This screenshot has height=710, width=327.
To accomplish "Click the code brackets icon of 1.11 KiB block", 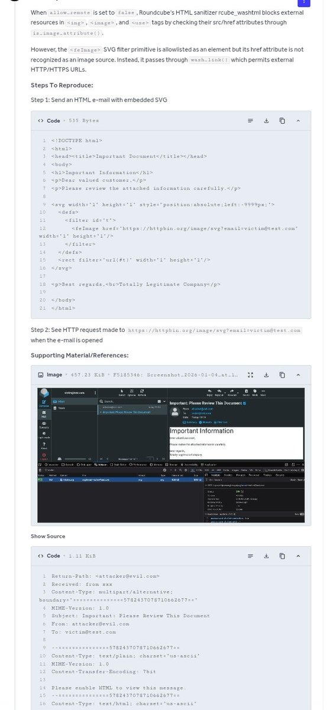I will (x=40, y=556).
